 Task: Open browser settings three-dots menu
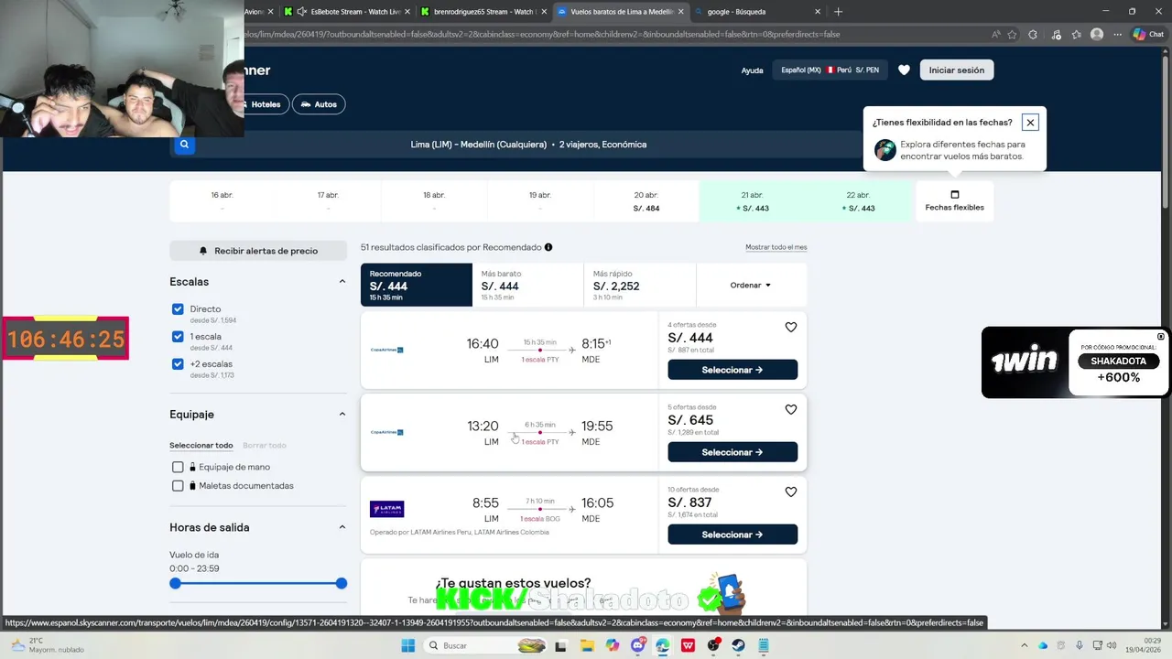tap(1116, 34)
